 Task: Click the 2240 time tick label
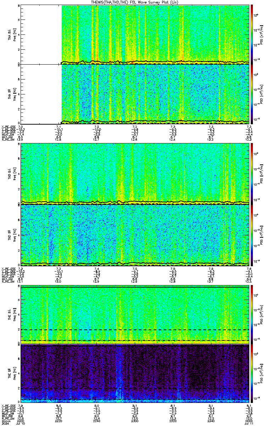[96, 421]
